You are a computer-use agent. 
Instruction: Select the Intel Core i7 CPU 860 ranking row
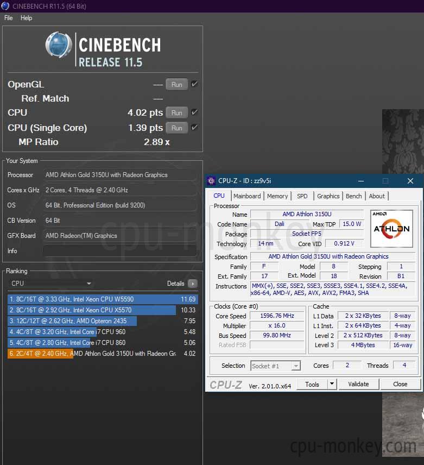pyautogui.click(x=103, y=343)
